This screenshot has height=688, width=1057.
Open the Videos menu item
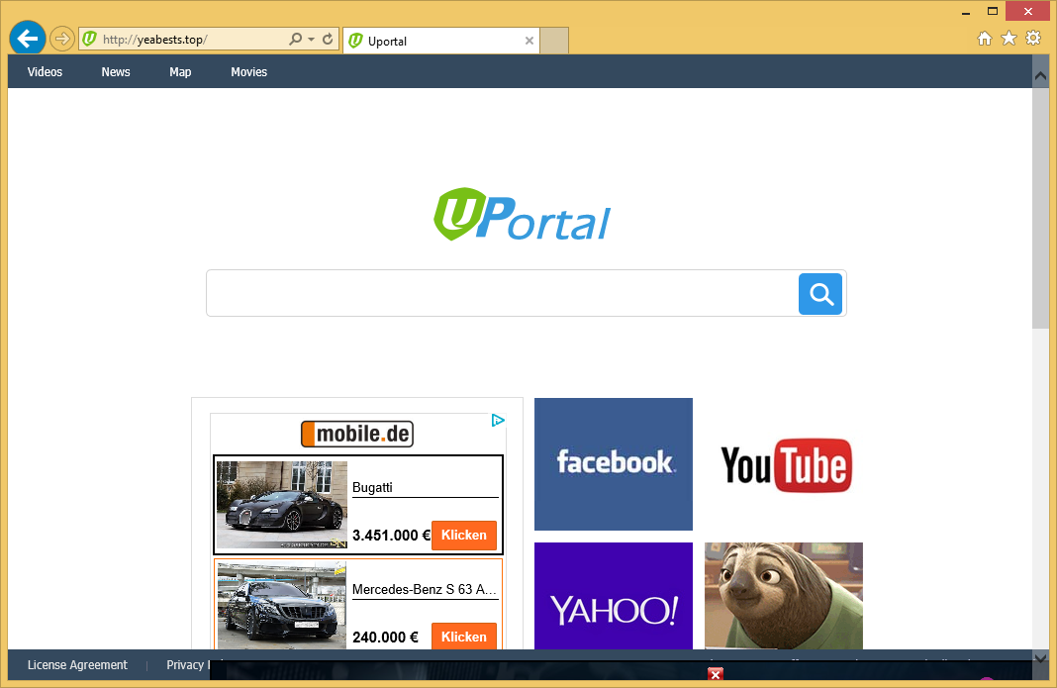tap(45, 72)
